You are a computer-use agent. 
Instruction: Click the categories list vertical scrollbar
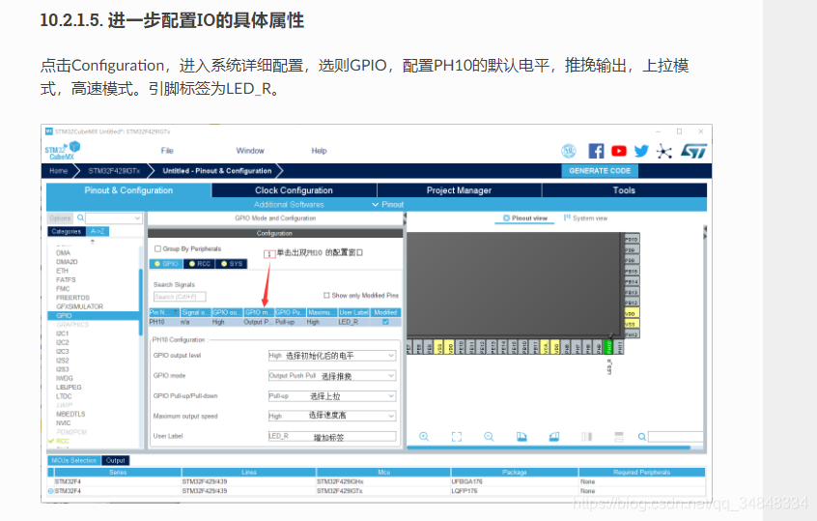[141, 303]
